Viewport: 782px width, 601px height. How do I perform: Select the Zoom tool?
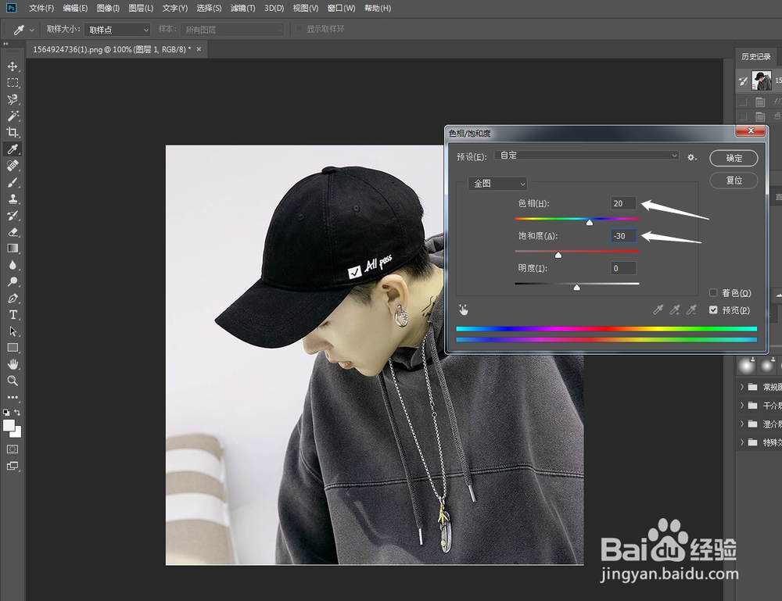click(x=13, y=381)
